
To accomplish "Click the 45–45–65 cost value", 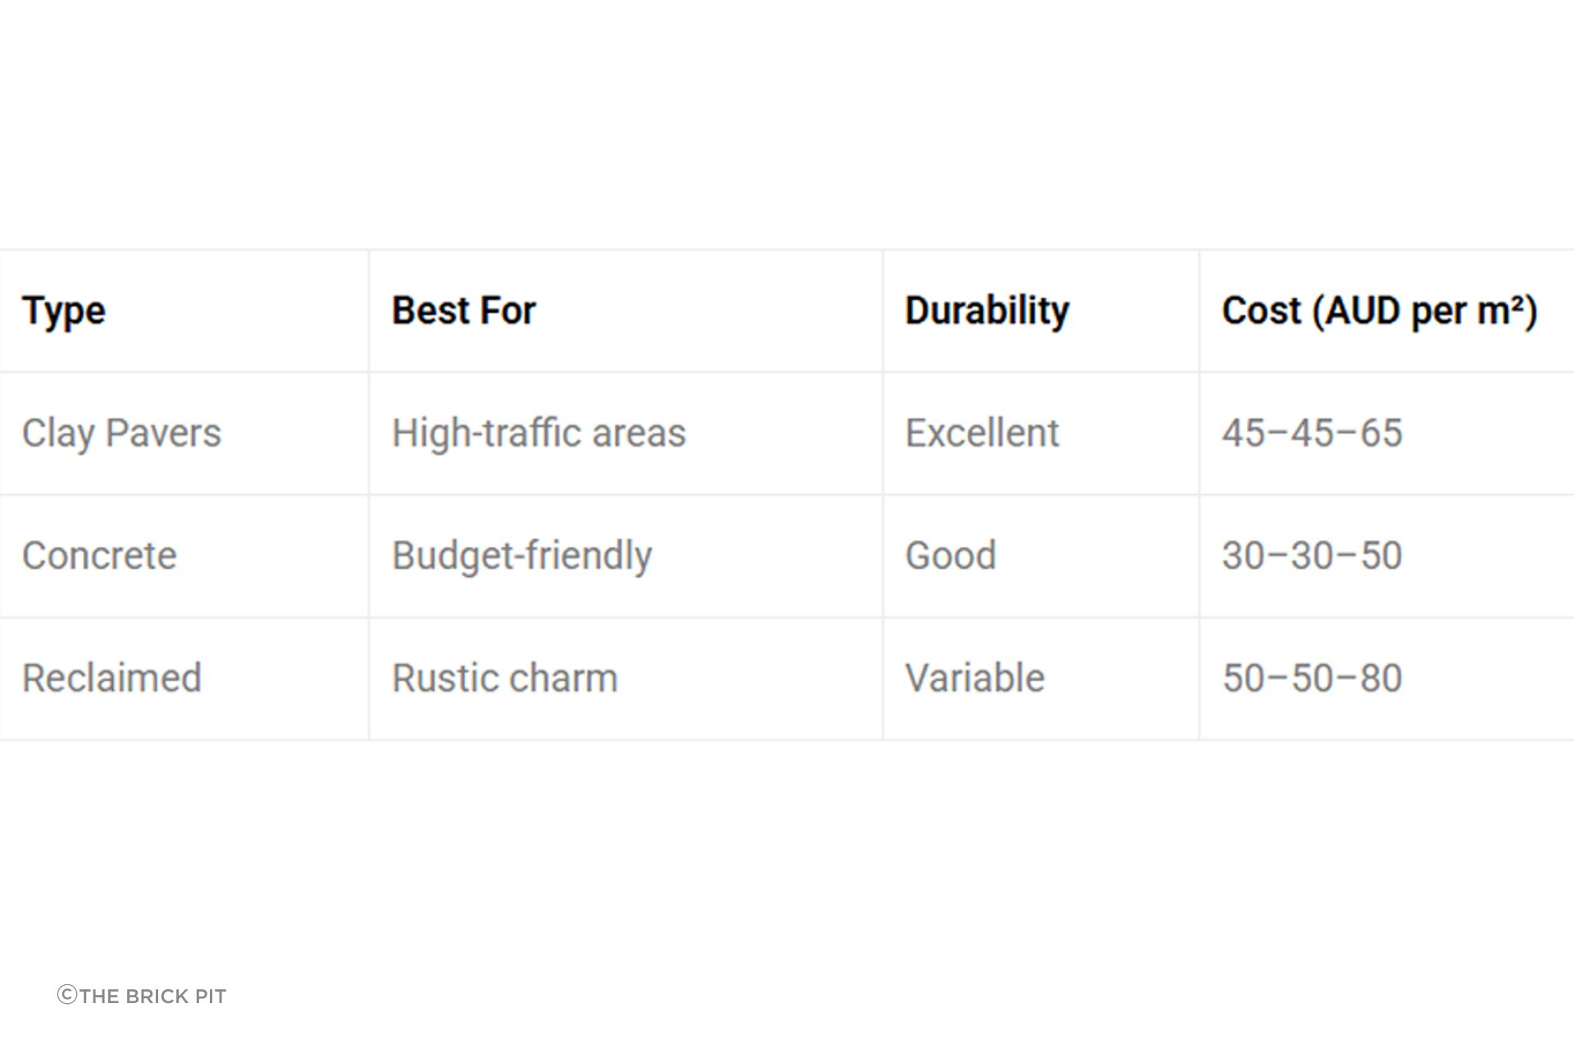I will tap(1312, 433).
